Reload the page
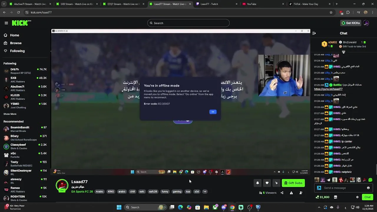Image resolution: width=377 pixels, height=212 pixels. point(18,12)
